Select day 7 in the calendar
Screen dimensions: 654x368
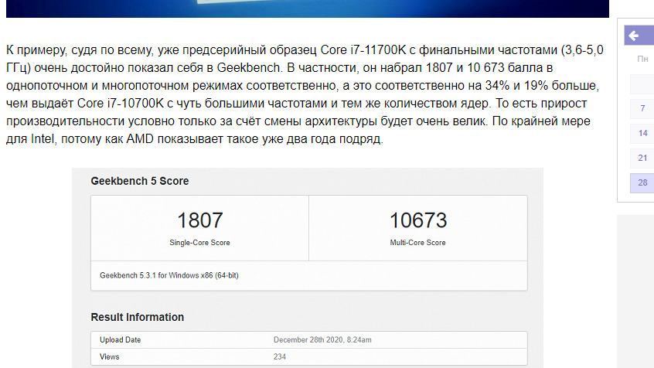coord(642,108)
